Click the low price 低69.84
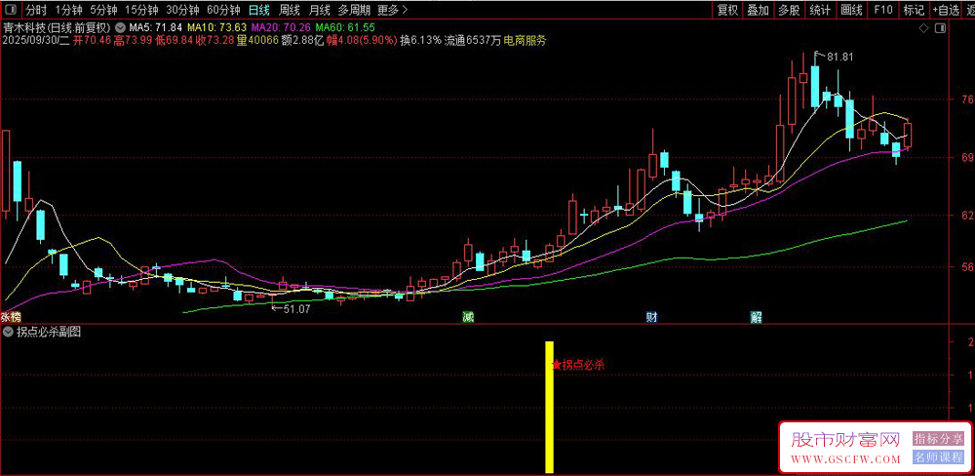 [175, 40]
